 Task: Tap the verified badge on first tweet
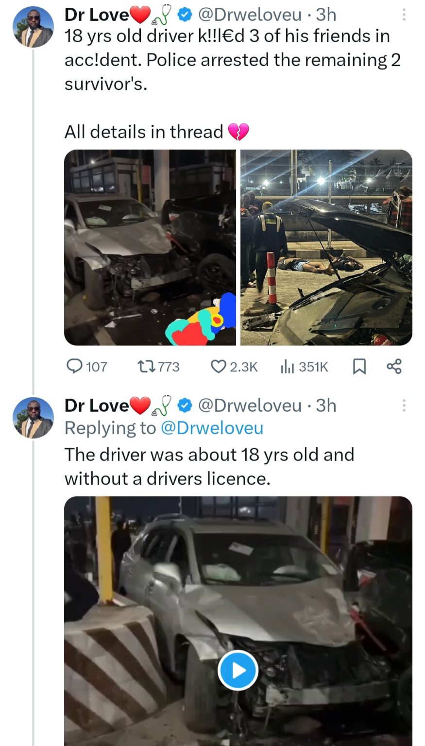(185, 15)
